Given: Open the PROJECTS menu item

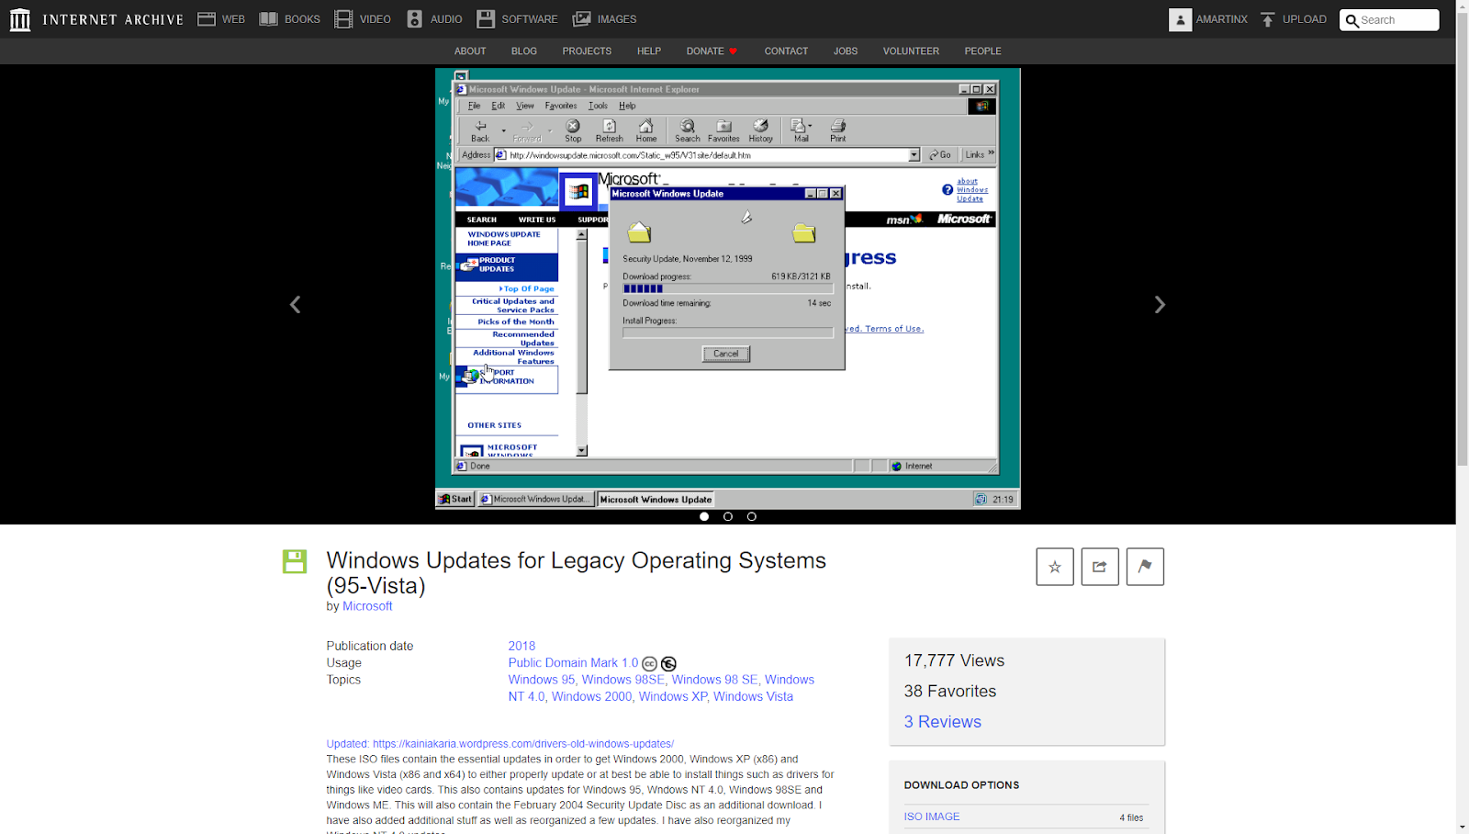Looking at the screenshot, I should click(x=587, y=51).
